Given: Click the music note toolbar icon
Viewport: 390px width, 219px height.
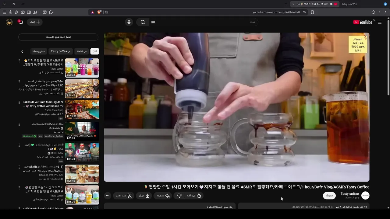Looking at the screenshot, I should coord(35,12).
